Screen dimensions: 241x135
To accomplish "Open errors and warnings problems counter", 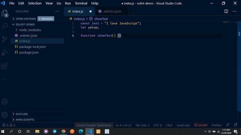I will click(x=9, y=125).
